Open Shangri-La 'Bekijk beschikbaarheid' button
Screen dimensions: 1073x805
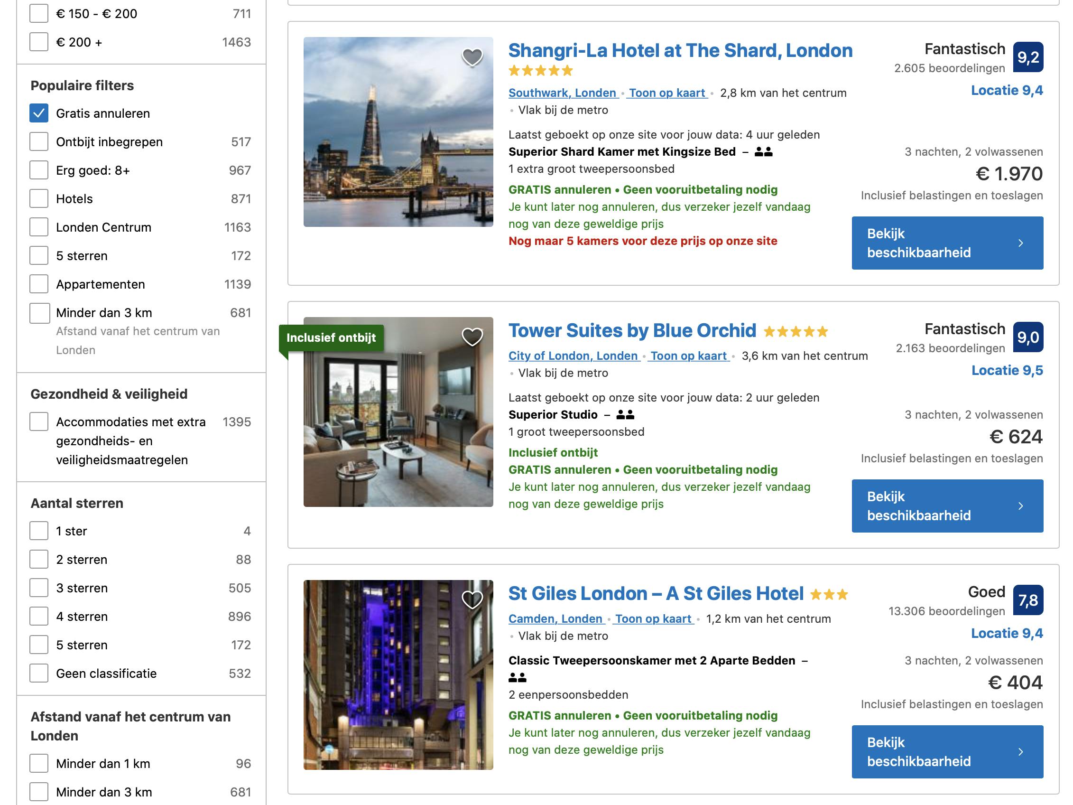pos(947,243)
